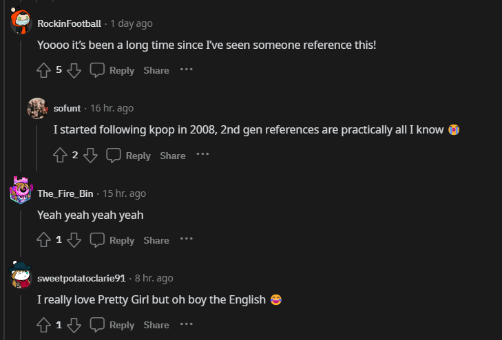Open sweetpotatoclarie91's username link

pos(81,279)
